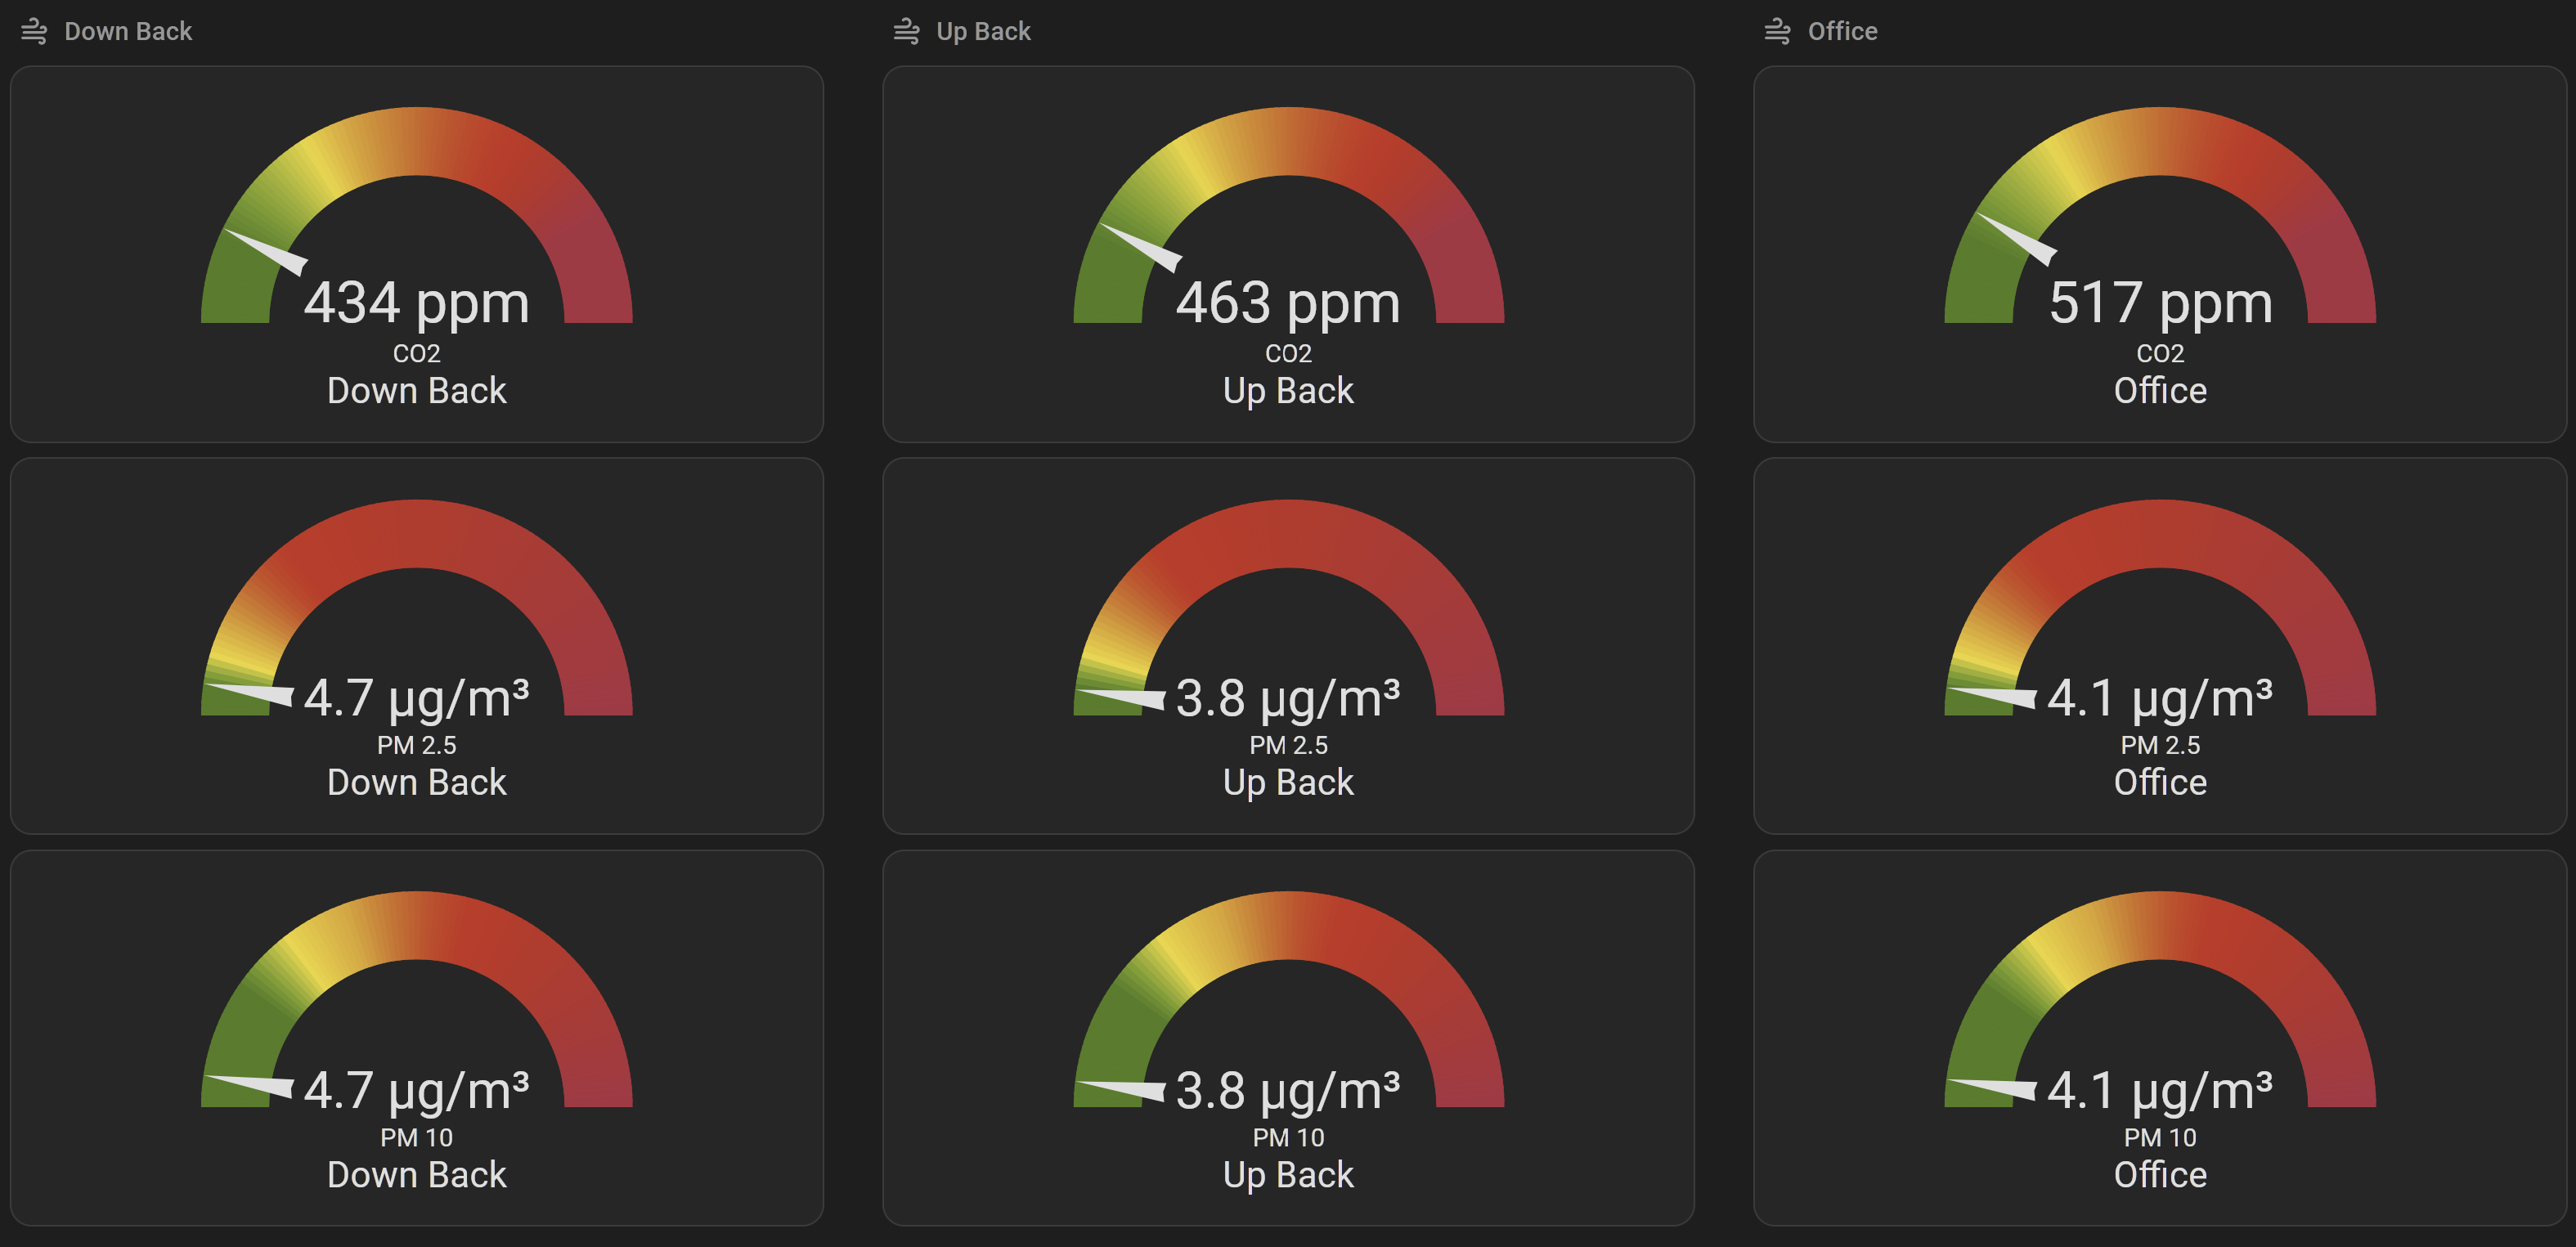The width and height of the screenshot is (2576, 1247).
Task: Click the Office name under the PM 2.5 gauge
Action: [x=2160, y=782]
